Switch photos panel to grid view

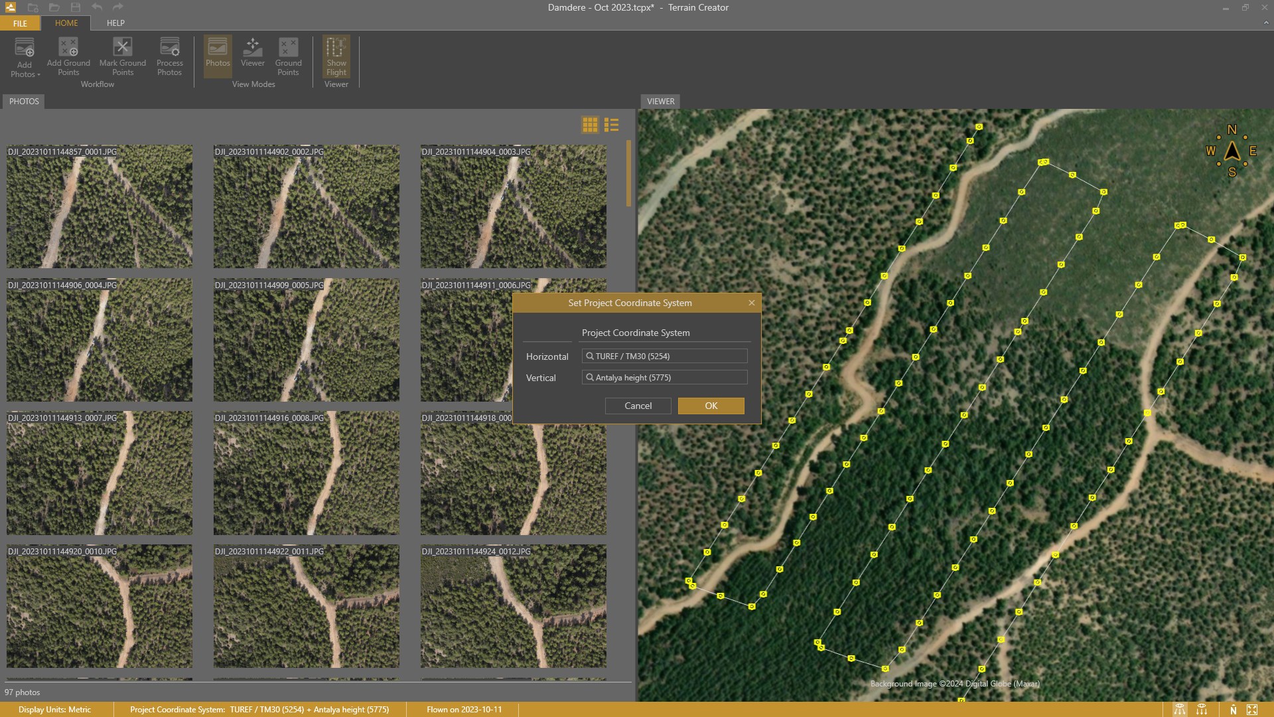[590, 125]
